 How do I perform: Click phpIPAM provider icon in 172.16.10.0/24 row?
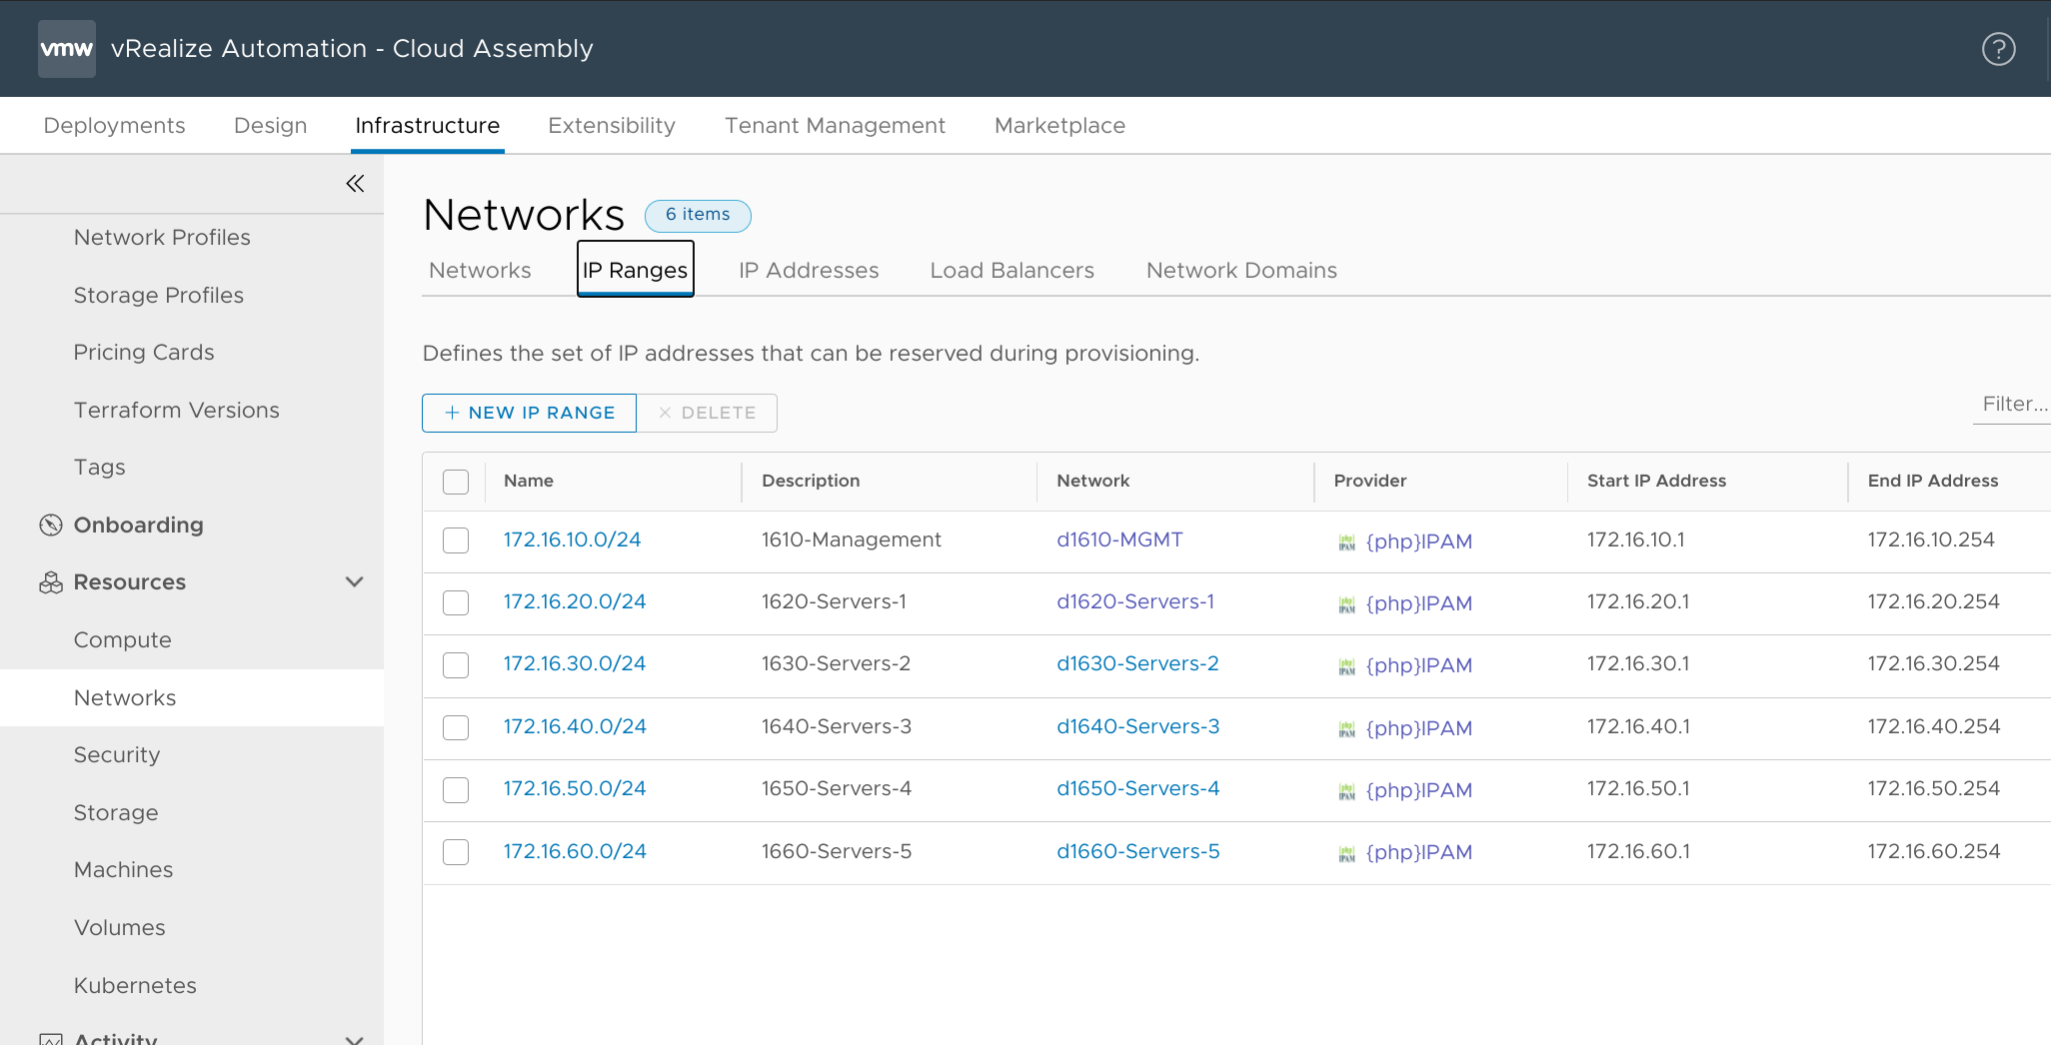click(x=1347, y=542)
